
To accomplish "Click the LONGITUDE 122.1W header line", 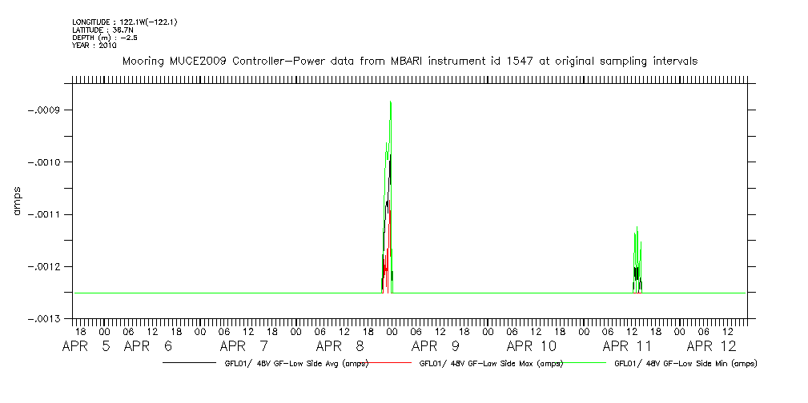I will (x=124, y=22).
